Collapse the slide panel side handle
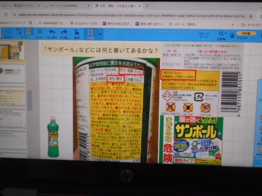This screenshot has height=196, width=262. (x=29, y=100)
